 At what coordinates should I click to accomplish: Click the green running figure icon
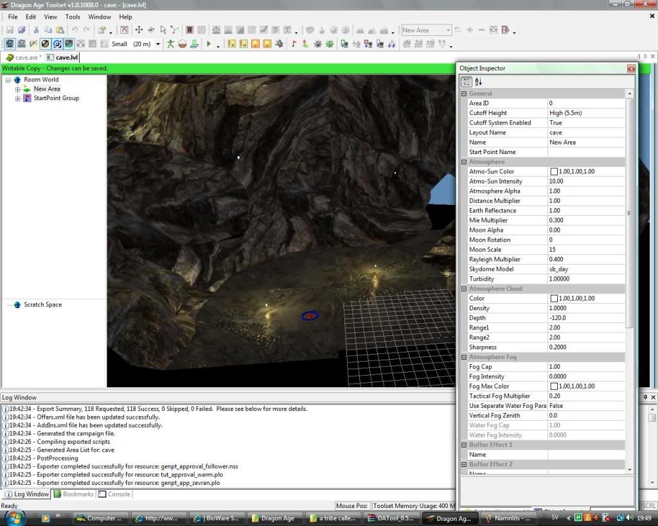click(170, 44)
